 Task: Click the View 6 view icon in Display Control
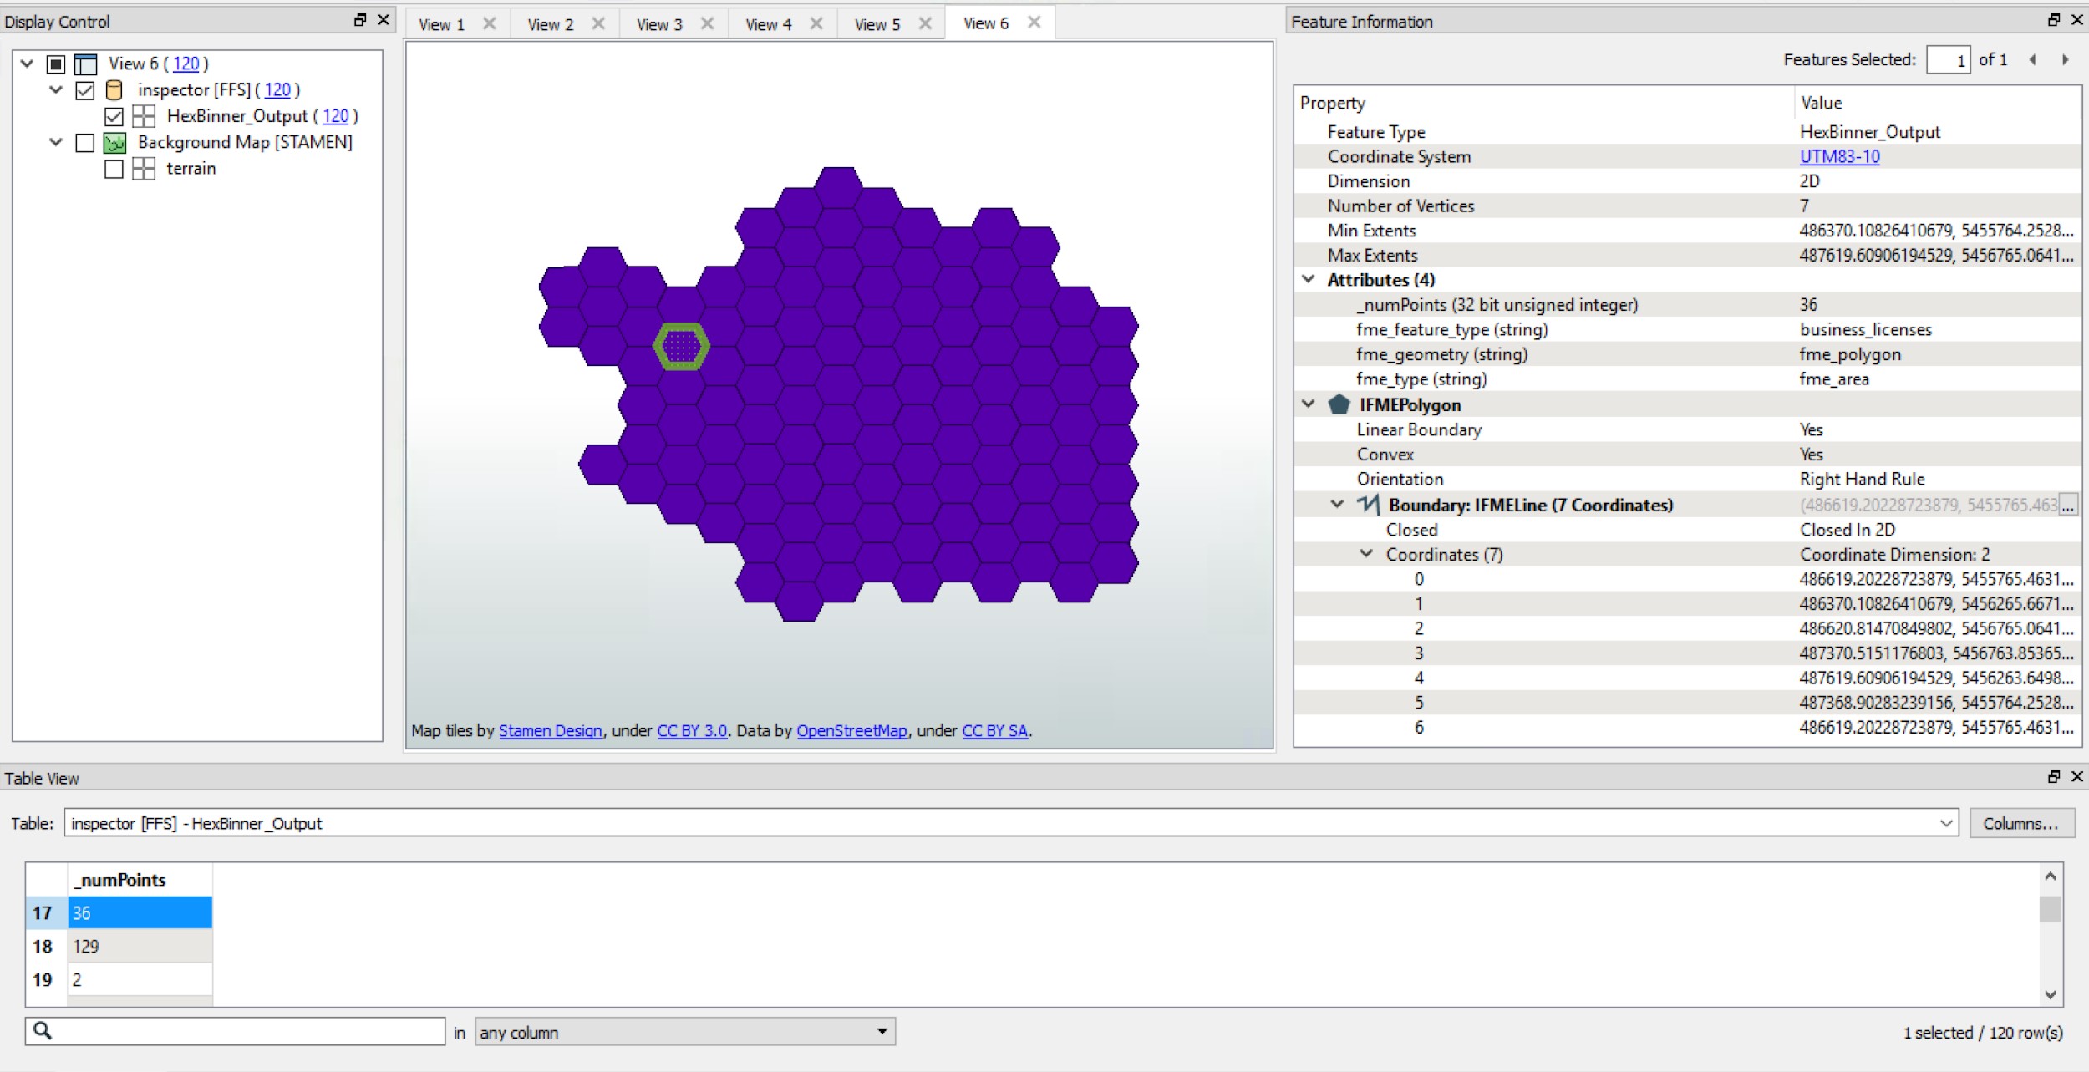[x=85, y=64]
